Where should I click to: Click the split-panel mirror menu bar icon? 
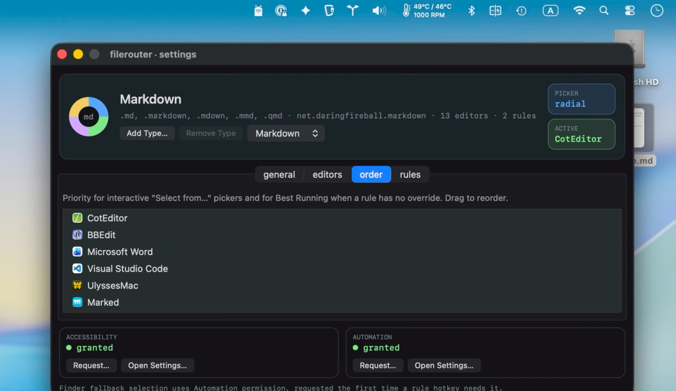click(x=495, y=11)
